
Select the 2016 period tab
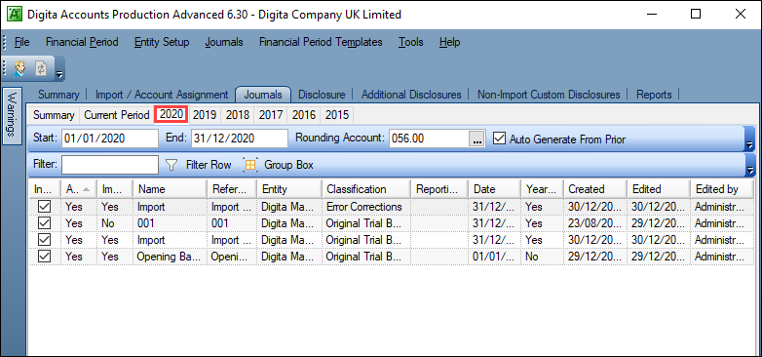tap(304, 115)
